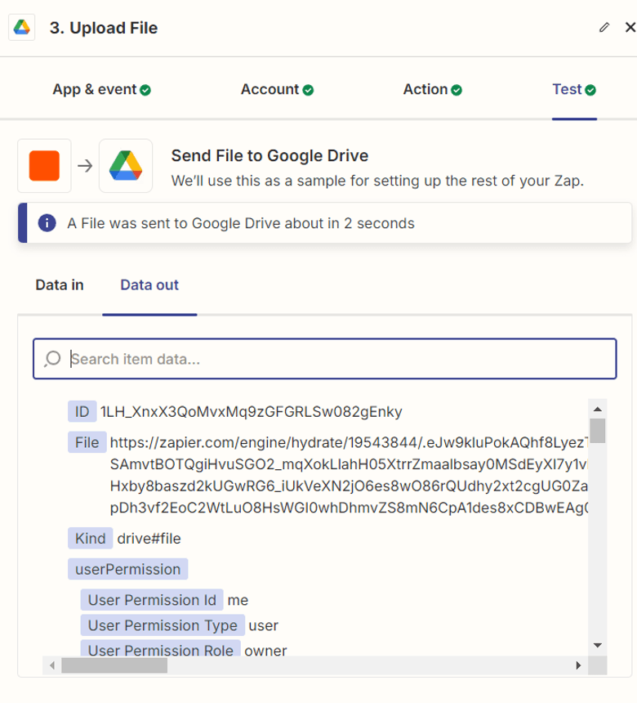
Task: Click the search magnifier icon
Action: pyautogui.click(x=53, y=359)
